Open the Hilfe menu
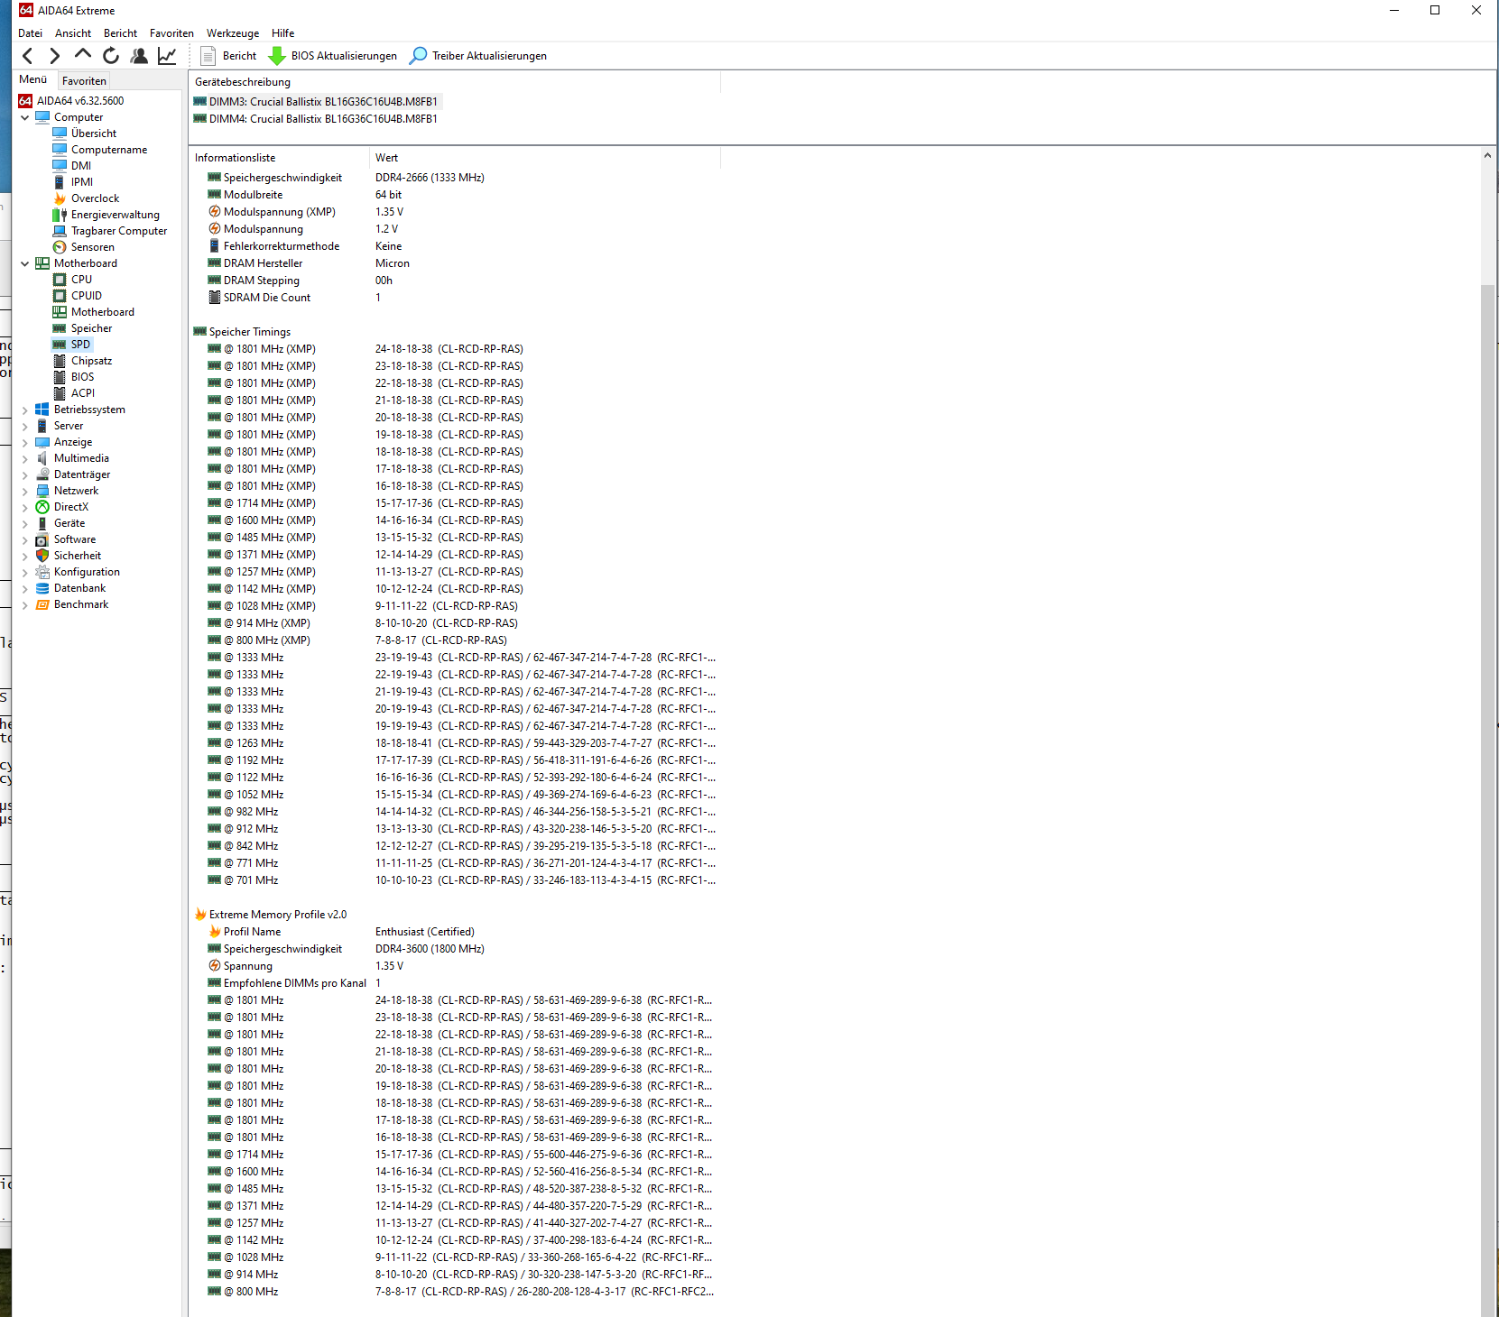The width and height of the screenshot is (1499, 1317). click(283, 33)
